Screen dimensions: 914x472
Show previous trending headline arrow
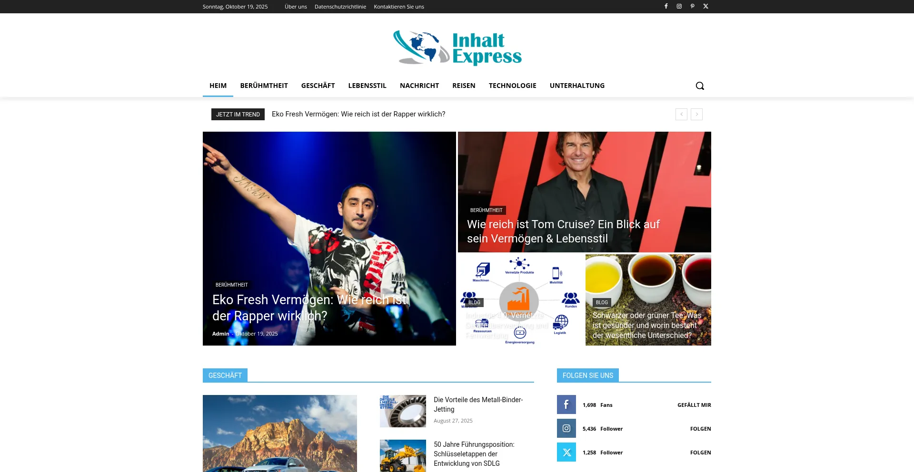coord(681,114)
